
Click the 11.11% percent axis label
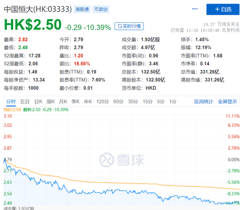pyautogui.click(x=233, y=116)
